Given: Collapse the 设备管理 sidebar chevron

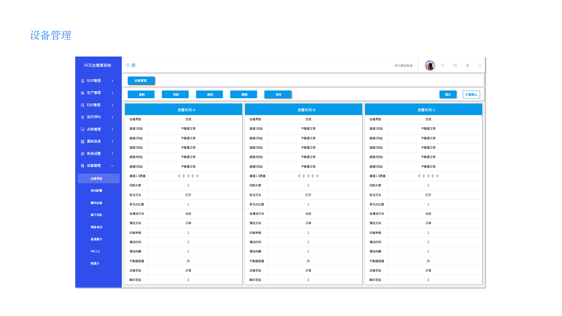Looking at the screenshot, I should 112,166.
